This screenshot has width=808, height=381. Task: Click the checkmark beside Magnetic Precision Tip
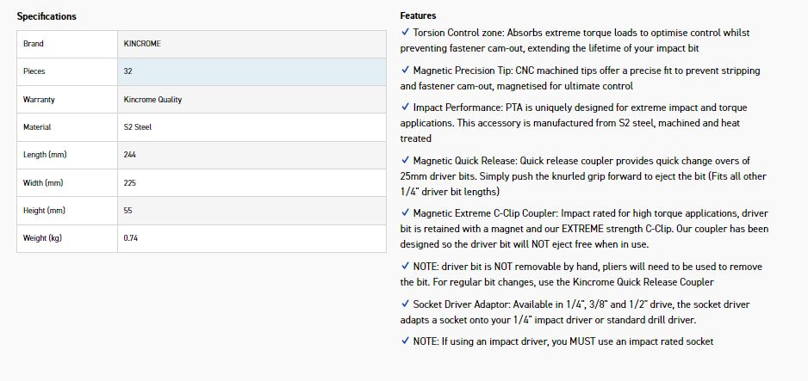tap(405, 71)
